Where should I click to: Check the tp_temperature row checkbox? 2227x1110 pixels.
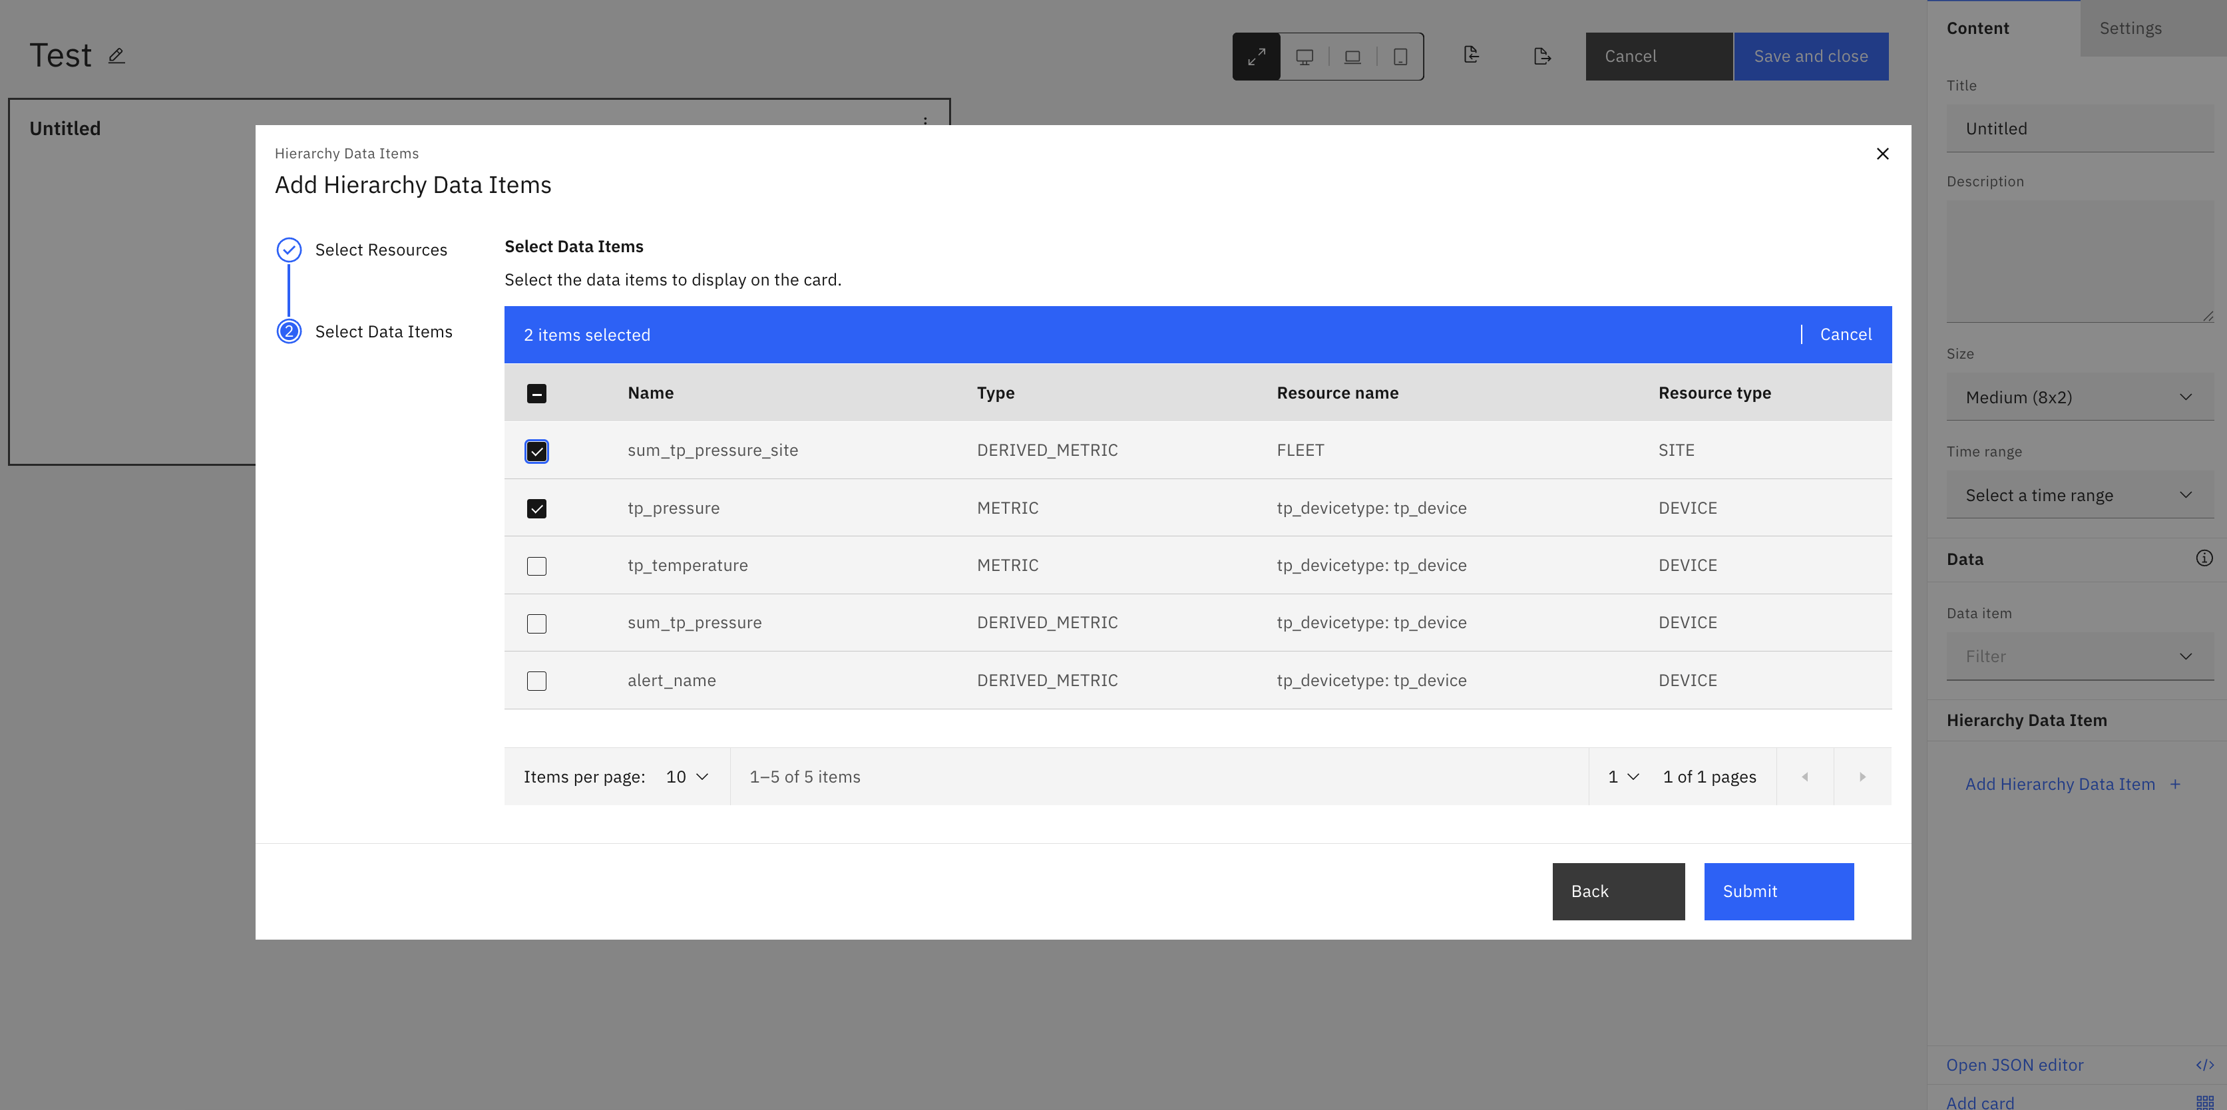pos(536,566)
